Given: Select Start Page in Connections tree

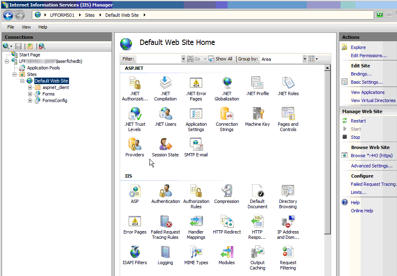Looking at the screenshot, I should [x=30, y=55].
